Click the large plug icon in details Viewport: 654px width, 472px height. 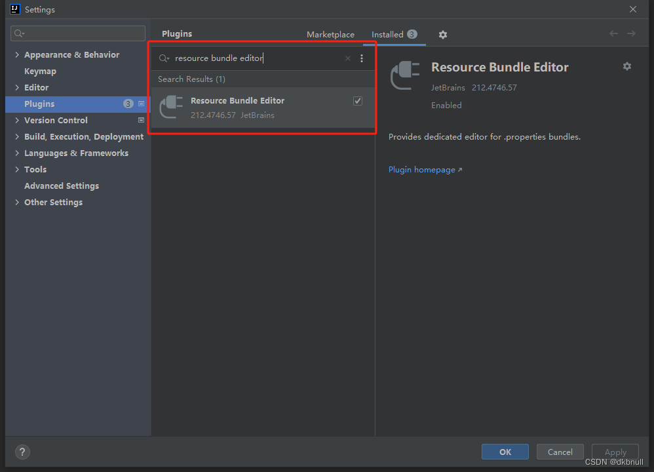pyautogui.click(x=404, y=75)
